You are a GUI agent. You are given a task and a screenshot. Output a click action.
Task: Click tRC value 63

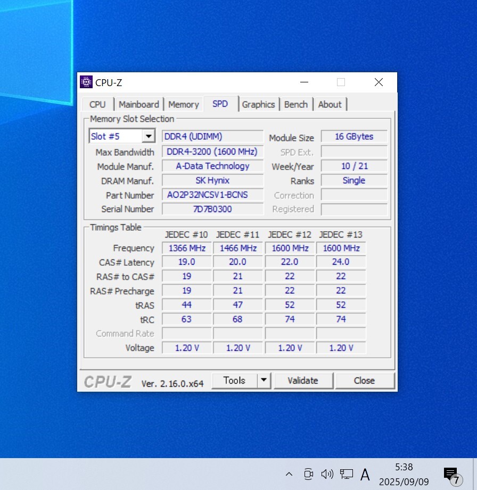point(187,319)
